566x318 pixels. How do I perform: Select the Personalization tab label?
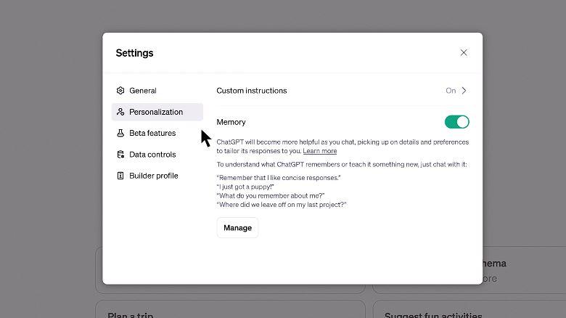click(x=156, y=112)
